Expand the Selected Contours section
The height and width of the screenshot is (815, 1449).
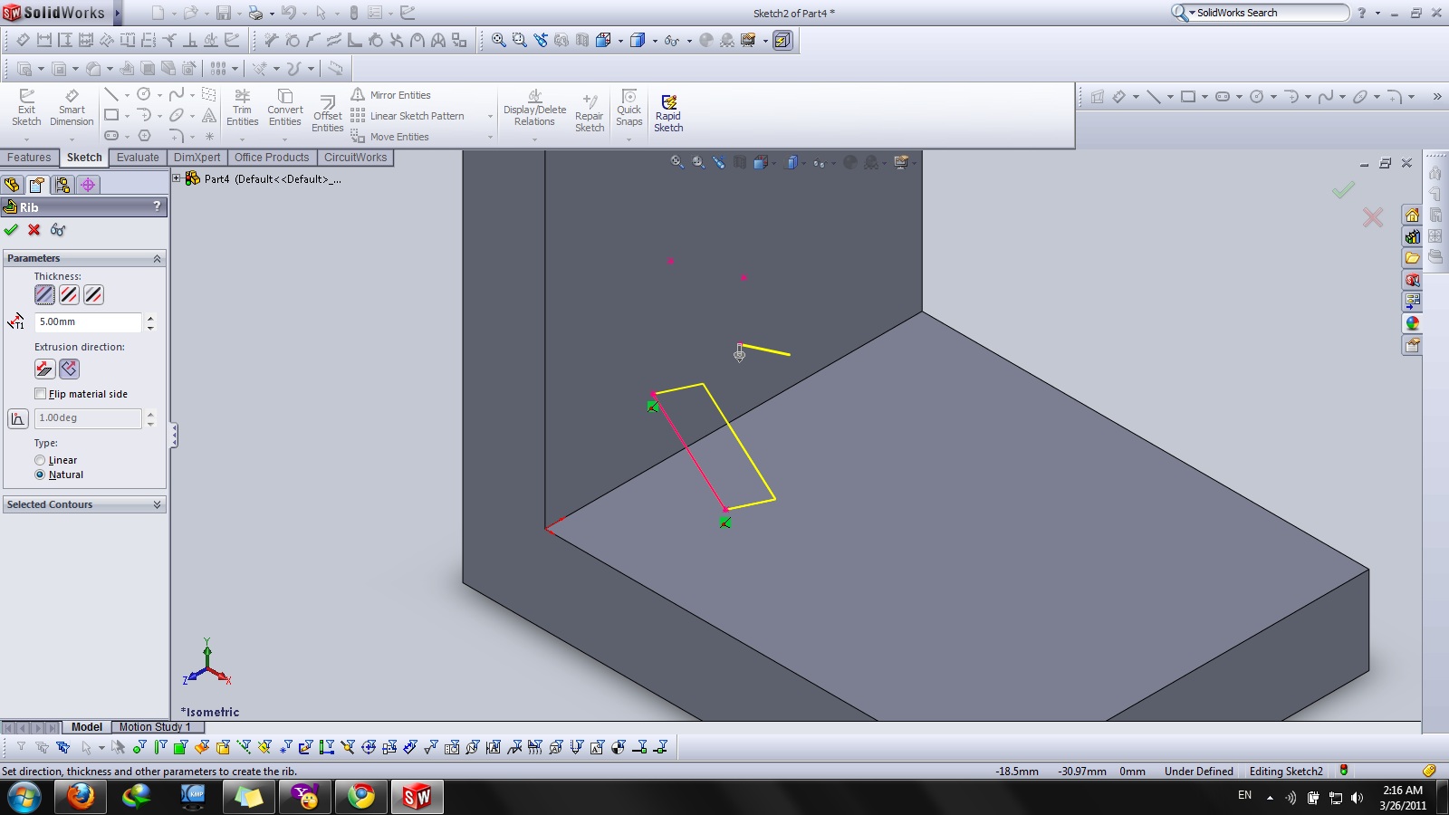pos(157,504)
